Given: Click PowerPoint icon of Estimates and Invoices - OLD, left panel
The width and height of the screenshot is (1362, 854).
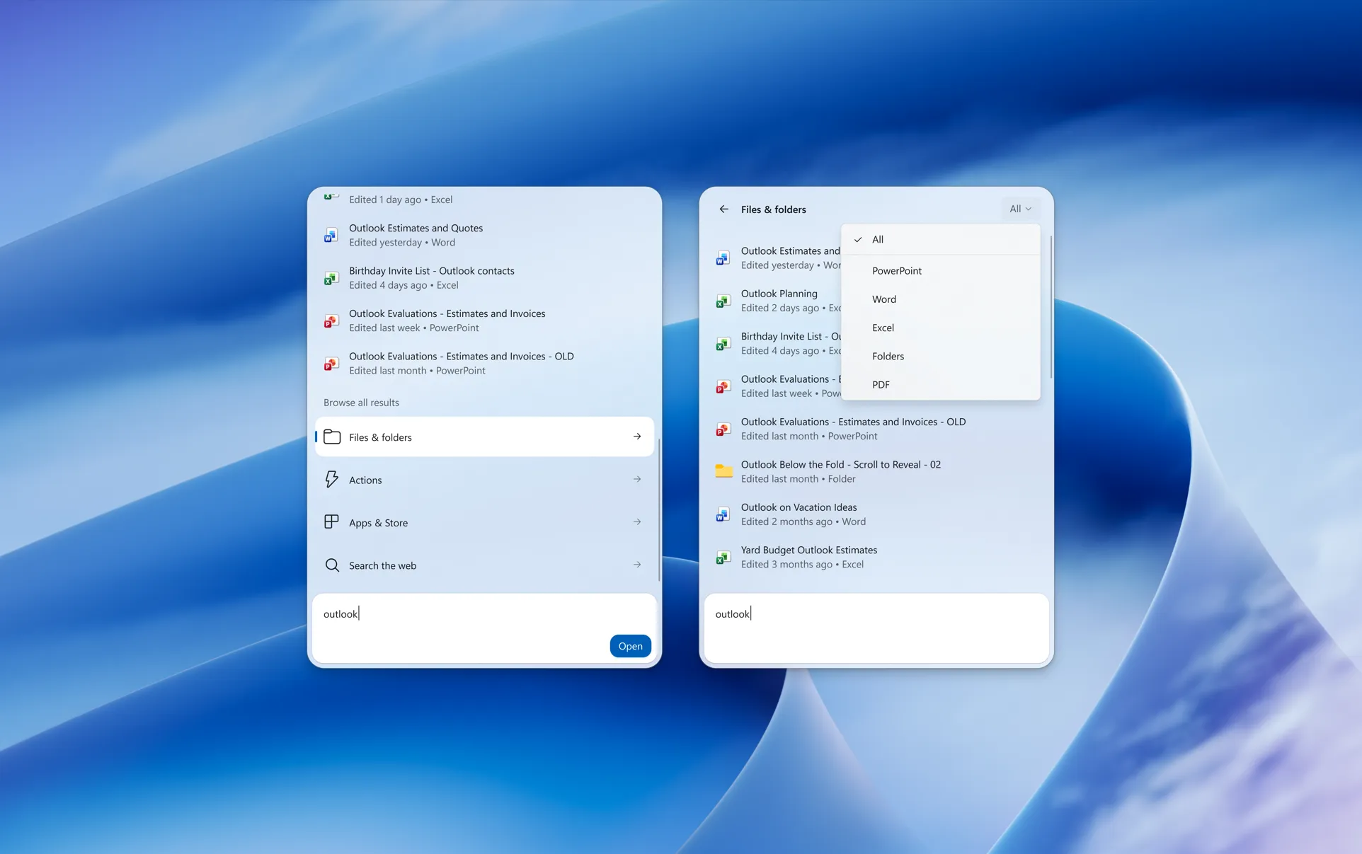Looking at the screenshot, I should coord(331,364).
